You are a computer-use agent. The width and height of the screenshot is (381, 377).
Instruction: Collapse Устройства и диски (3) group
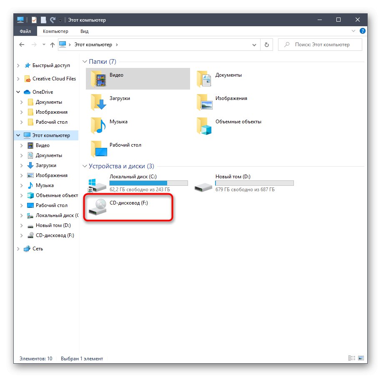coord(85,166)
